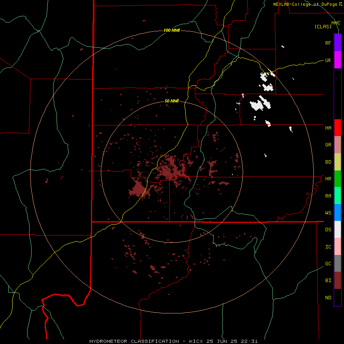
Task: Click the UK legend label
Action: pos(328,60)
